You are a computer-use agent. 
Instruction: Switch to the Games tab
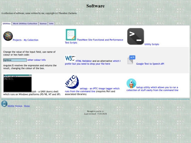(x=43, y=24)
